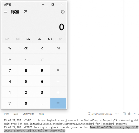Click the backspace delete key
Screen dimensions: 139x133
58,48
